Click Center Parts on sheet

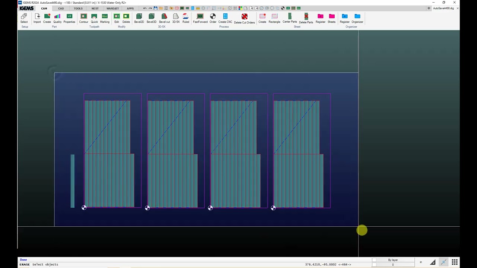tap(290, 18)
